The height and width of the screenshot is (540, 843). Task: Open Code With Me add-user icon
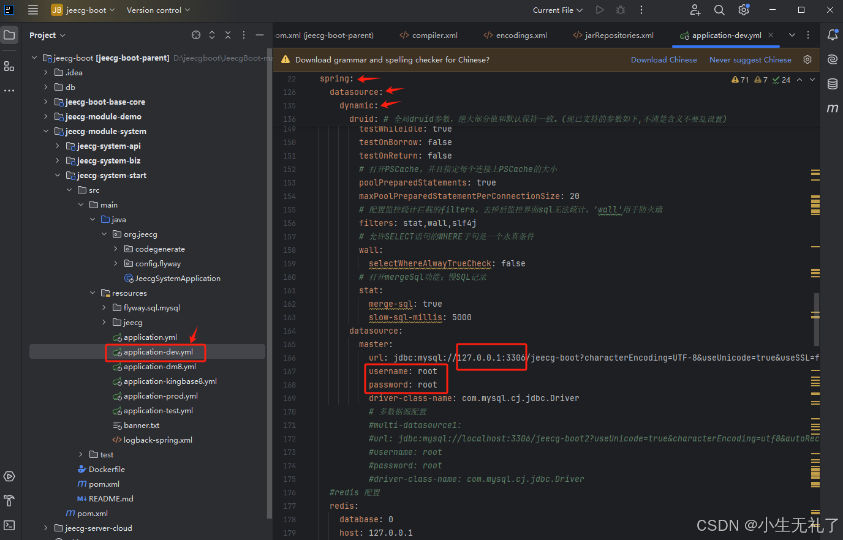[695, 10]
